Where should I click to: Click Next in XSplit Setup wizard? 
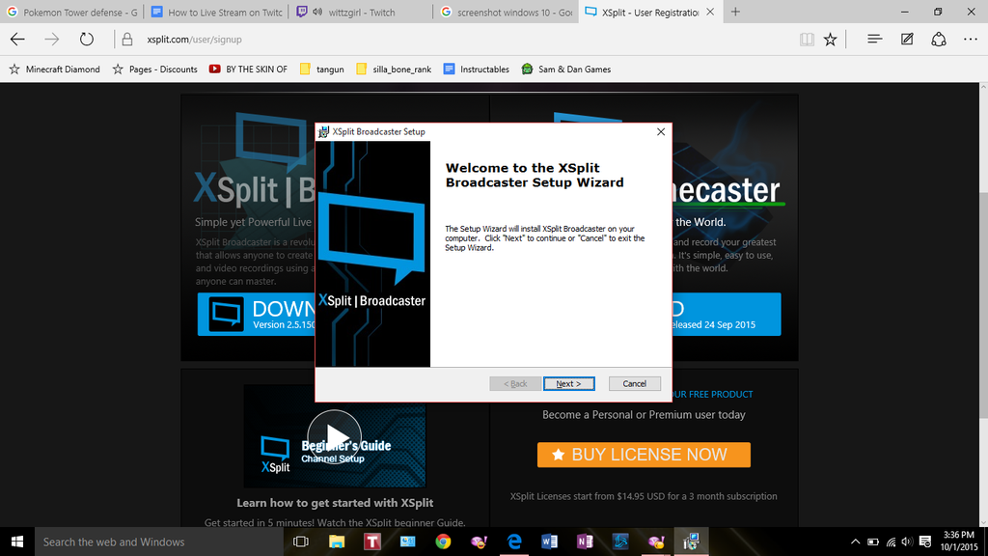click(x=568, y=383)
